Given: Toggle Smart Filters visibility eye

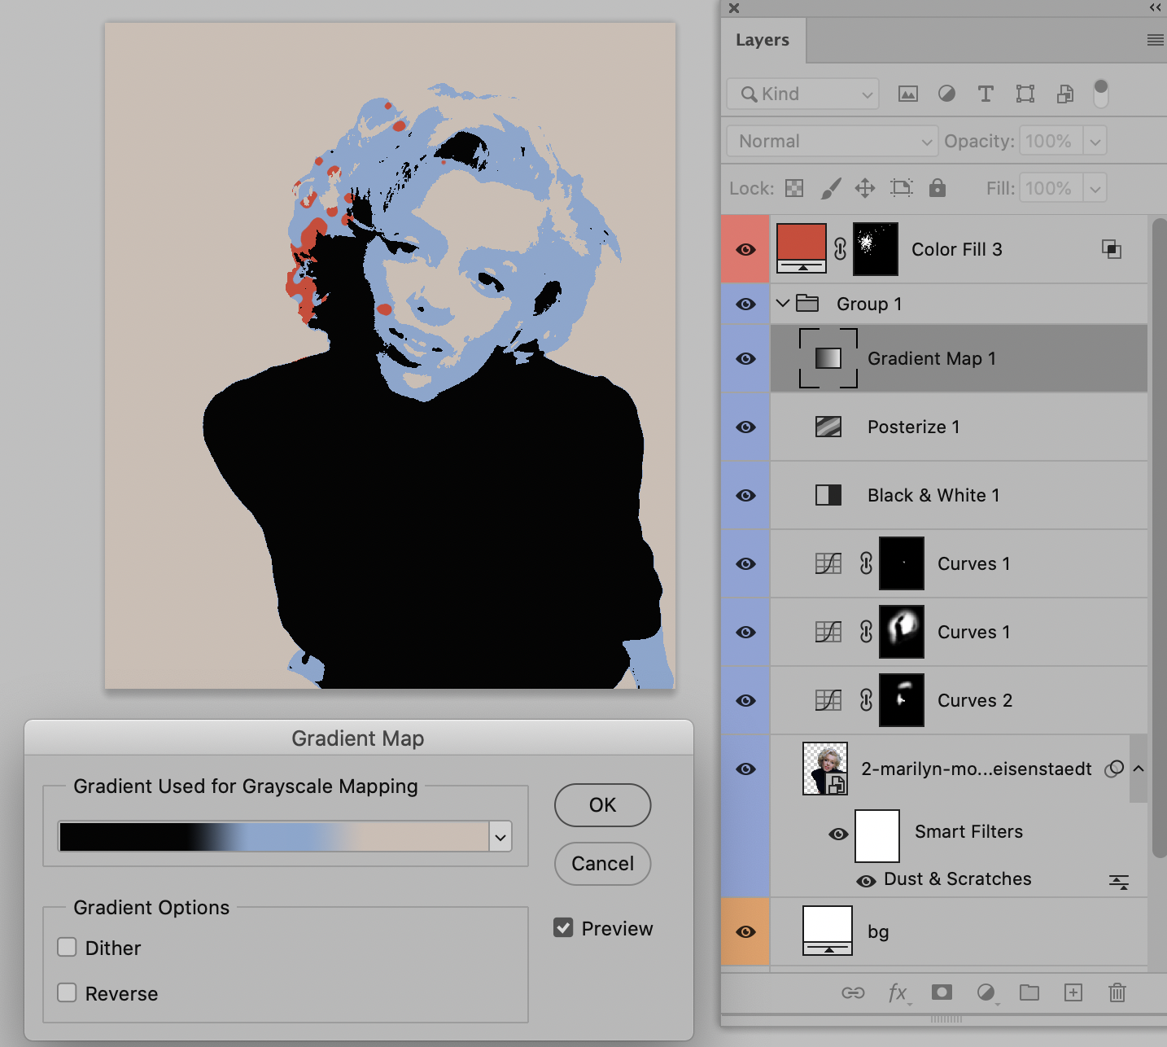Looking at the screenshot, I should tap(838, 834).
